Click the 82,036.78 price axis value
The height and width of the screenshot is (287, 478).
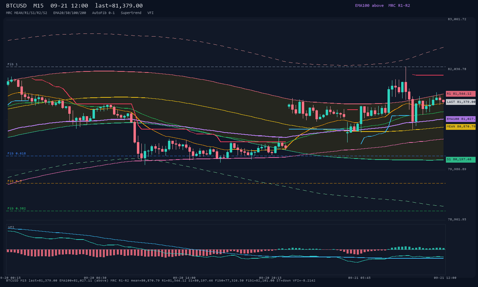pyautogui.click(x=457, y=69)
